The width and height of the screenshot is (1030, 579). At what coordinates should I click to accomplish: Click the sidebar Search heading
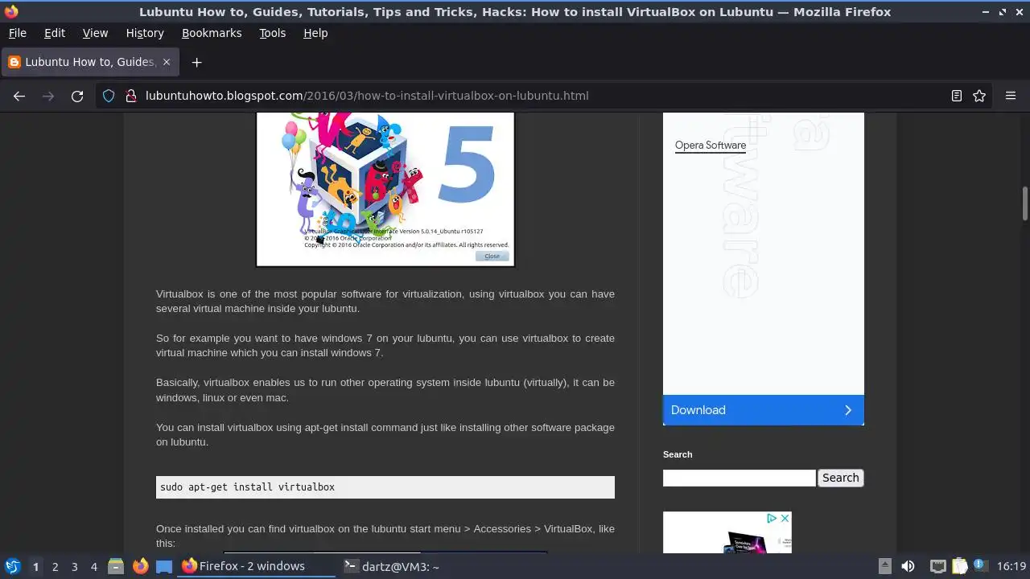pos(678,454)
